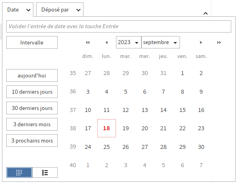The image size is (238, 185).
Task: Pick the date 30 in week 39
Action: click(x=201, y=147)
